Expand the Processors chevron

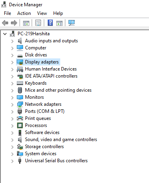[12, 126]
